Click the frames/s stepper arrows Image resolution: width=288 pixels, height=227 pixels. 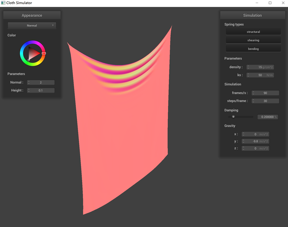click(x=253, y=93)
